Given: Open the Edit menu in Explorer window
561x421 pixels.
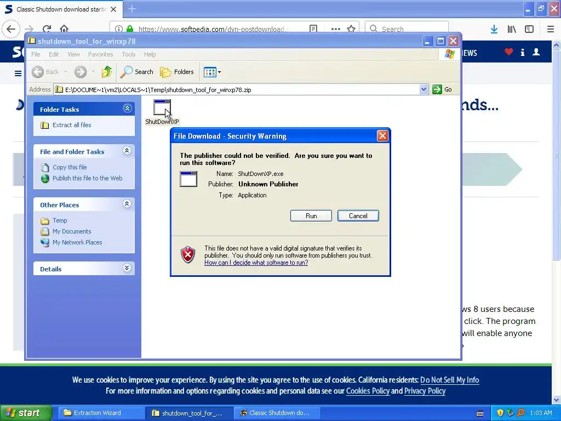Looking at the screenshot, I should (x=54, y=54).
